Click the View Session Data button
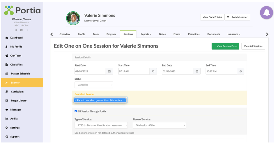This screenshot has height=148, width=276. click(x=225, y=46)
